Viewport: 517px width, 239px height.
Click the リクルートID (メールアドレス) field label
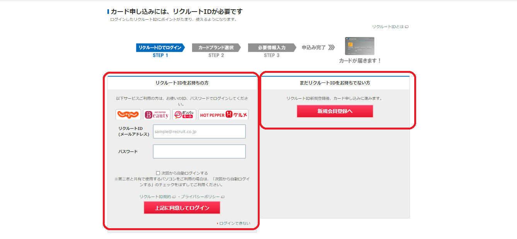pyautogui.click(x=134, y=131)
